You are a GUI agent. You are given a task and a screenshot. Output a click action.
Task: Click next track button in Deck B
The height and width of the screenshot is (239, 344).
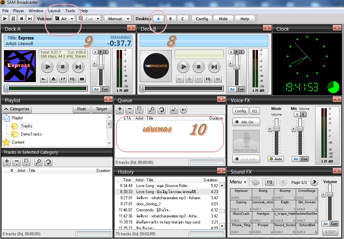point(214,67)
